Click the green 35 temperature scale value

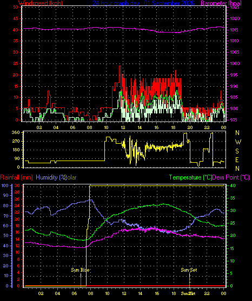[x=233, y=198]
